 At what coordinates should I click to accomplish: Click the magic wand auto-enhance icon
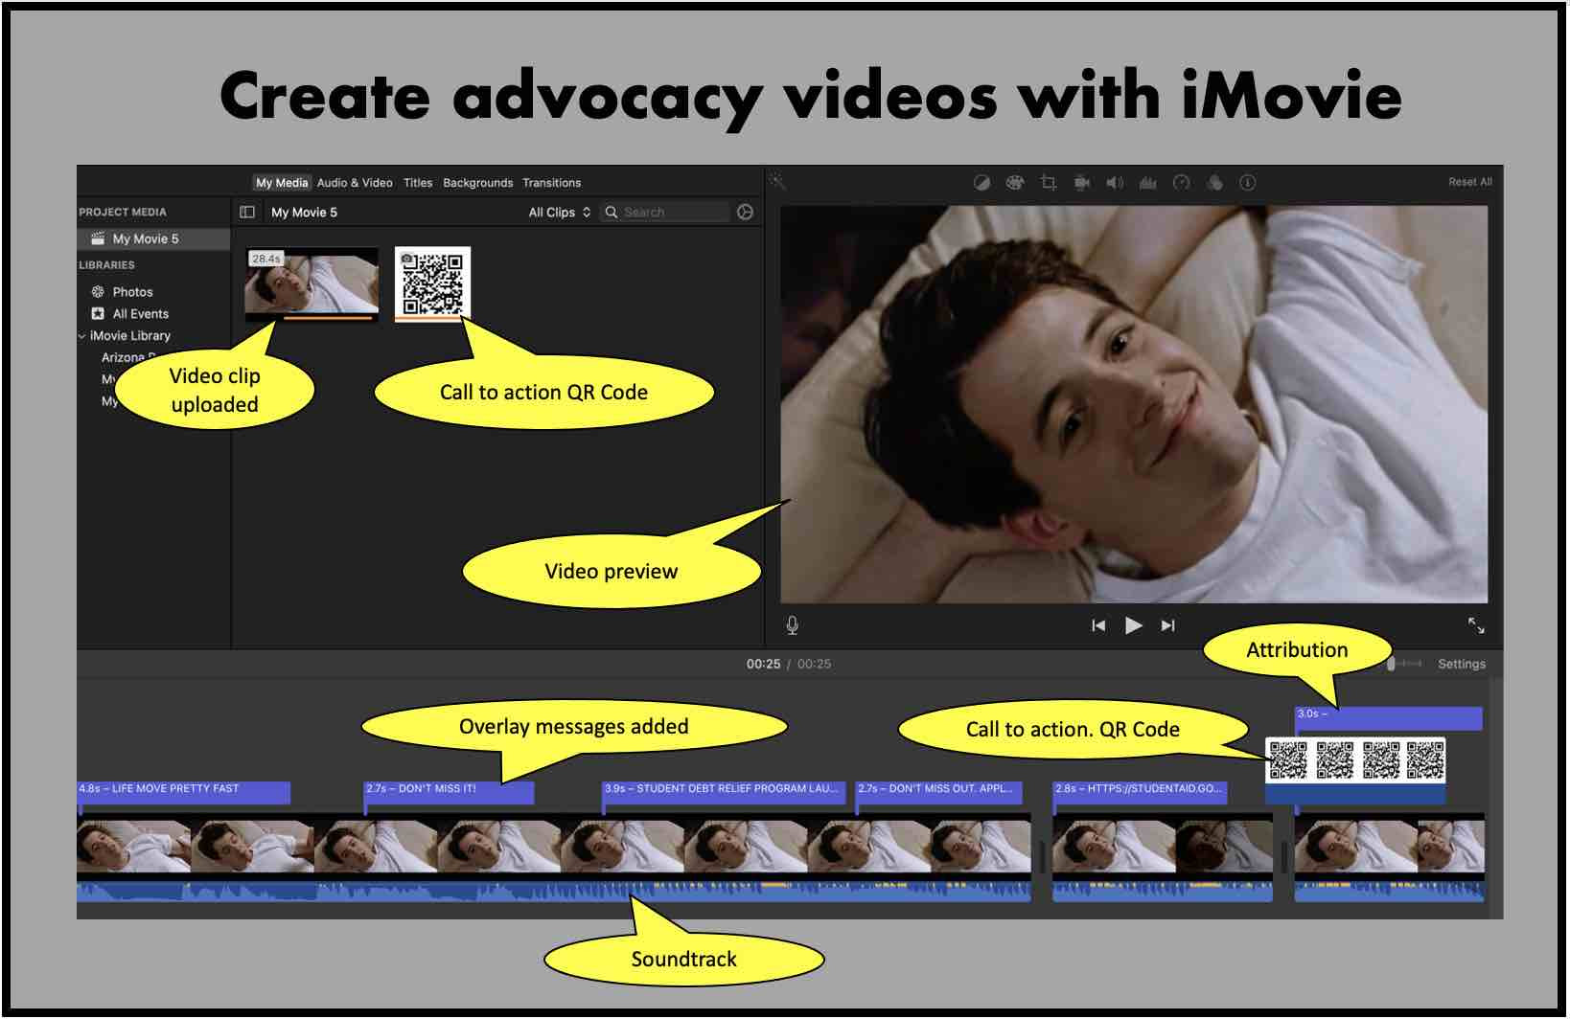click(x=777, y=182)
